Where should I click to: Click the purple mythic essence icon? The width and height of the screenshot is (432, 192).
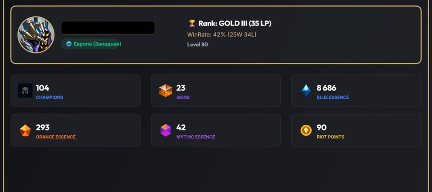(x=166, y=130)
